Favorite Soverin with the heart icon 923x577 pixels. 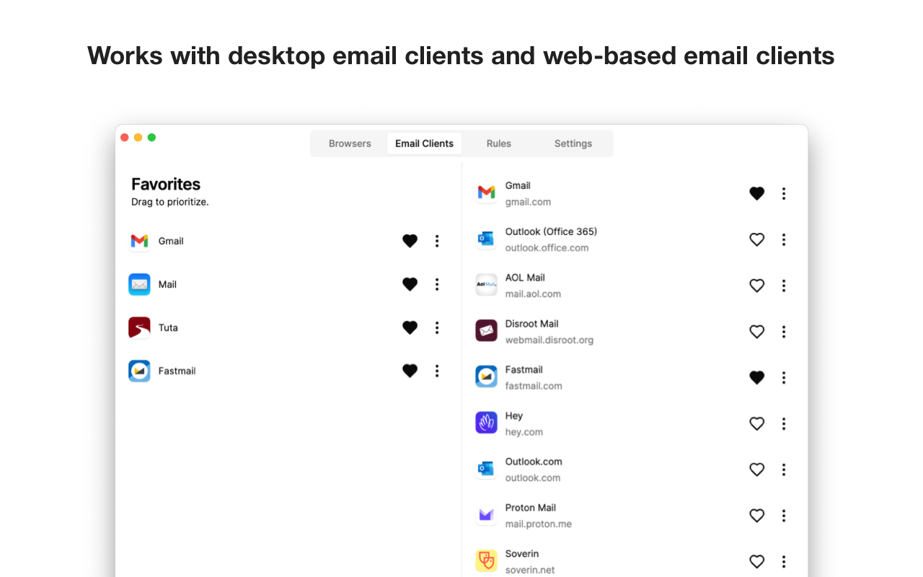(756, 561)
